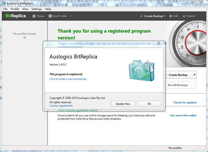Open the License Agreement link
The height and width of the screenshot is (152, 208).
(x=61, y=106)
